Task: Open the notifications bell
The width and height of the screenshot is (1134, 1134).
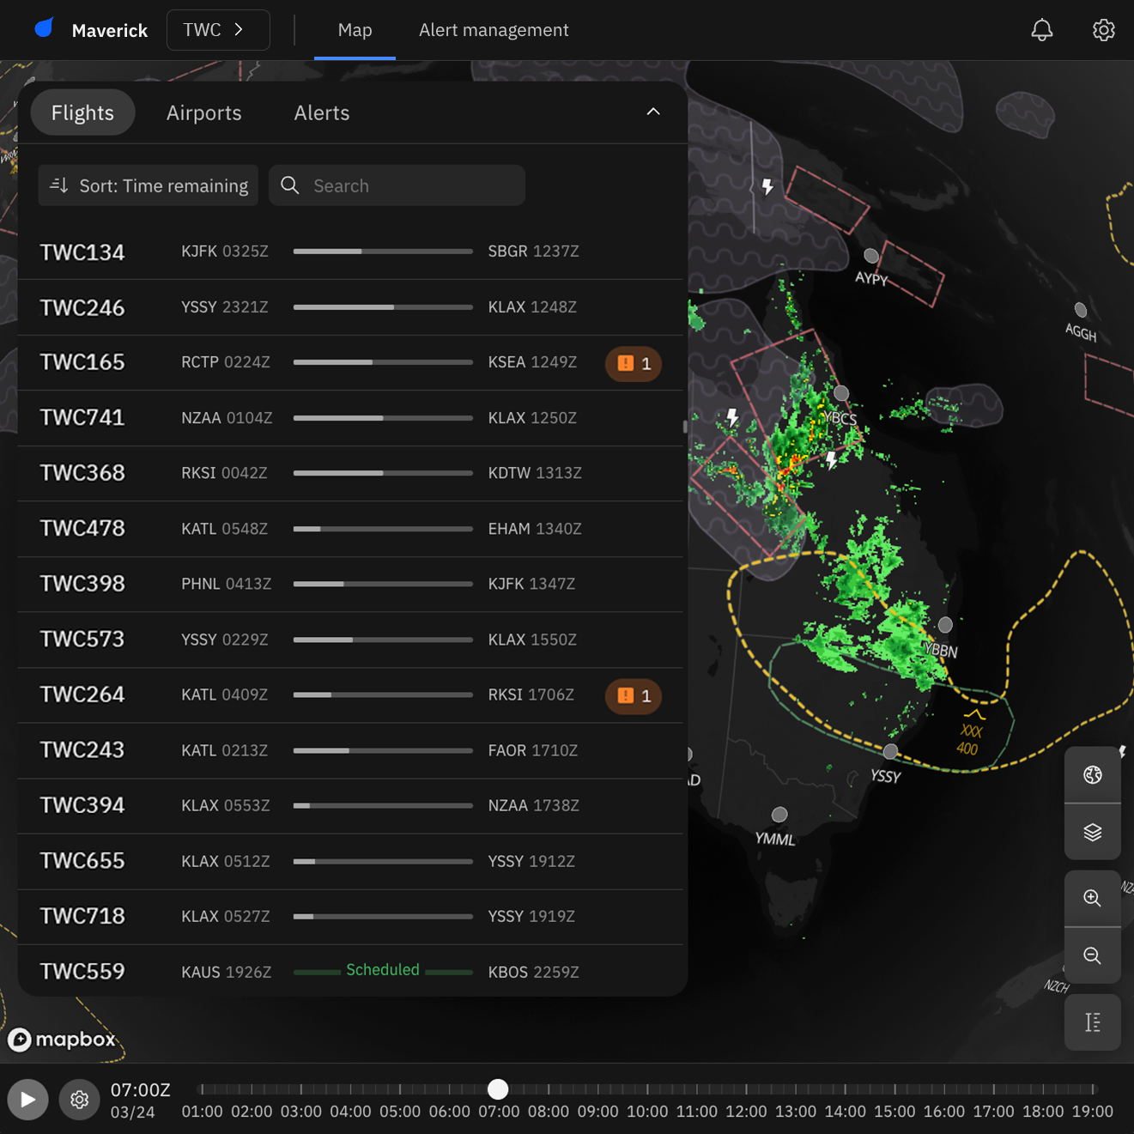Action: [1041, 30]
